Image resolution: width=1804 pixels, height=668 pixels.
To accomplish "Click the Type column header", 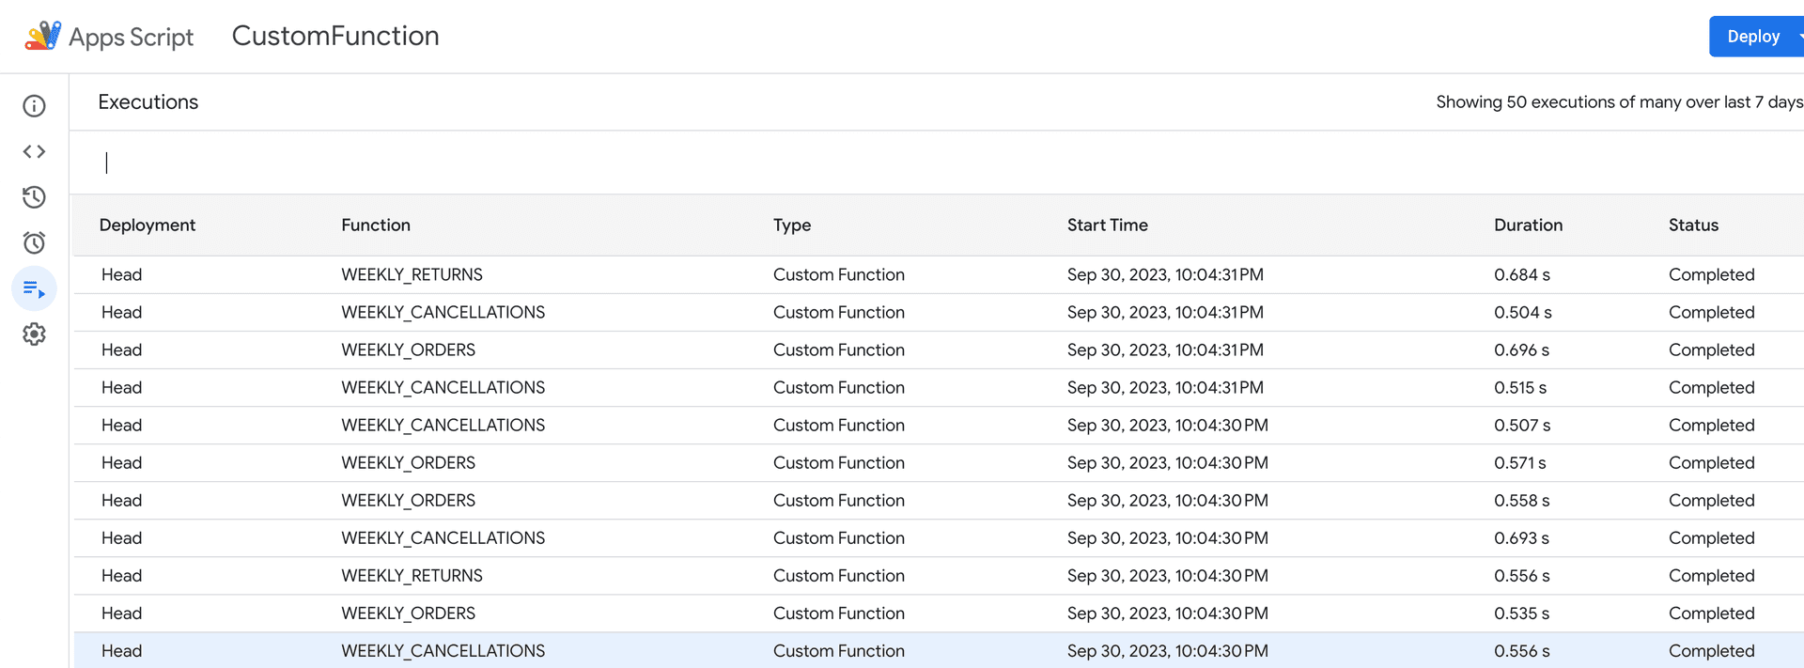I will click(792, 225).
